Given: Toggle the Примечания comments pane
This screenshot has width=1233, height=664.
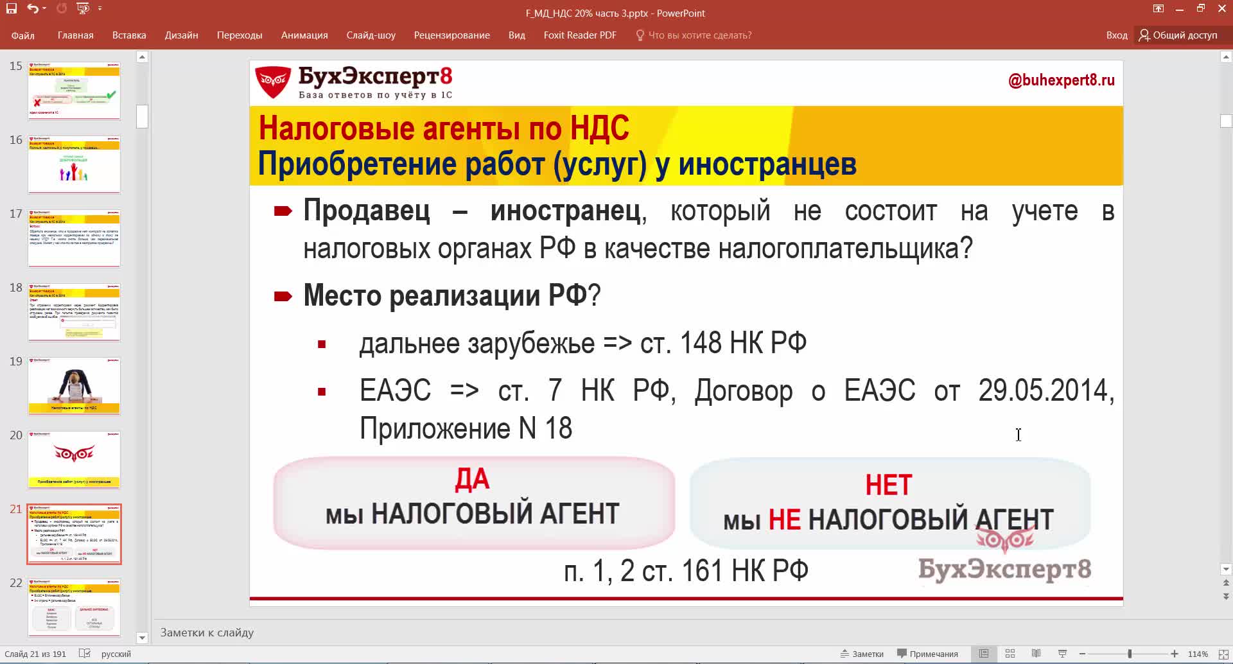Looking at the screenshot, I should point(927,654).
